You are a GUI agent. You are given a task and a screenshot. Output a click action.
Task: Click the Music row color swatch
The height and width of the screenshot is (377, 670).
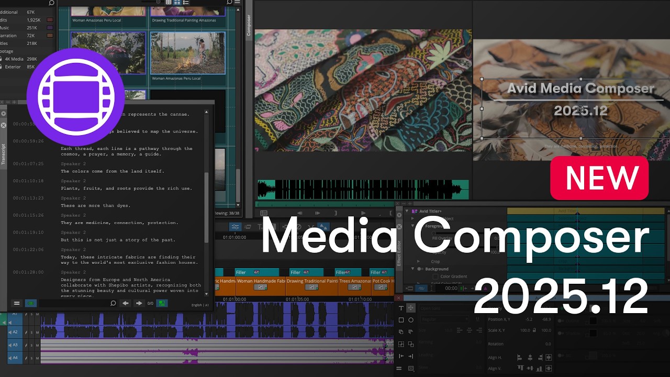50,28
